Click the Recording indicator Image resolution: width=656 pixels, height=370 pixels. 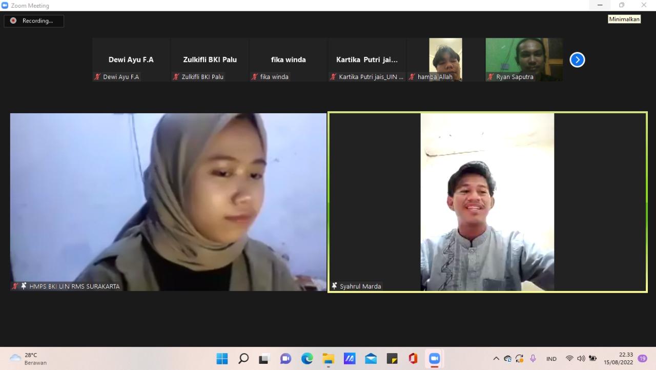tap(34, 21)
